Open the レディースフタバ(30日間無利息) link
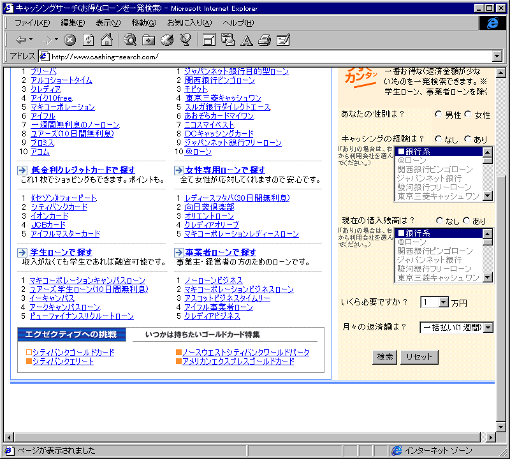 coord(237,198)
